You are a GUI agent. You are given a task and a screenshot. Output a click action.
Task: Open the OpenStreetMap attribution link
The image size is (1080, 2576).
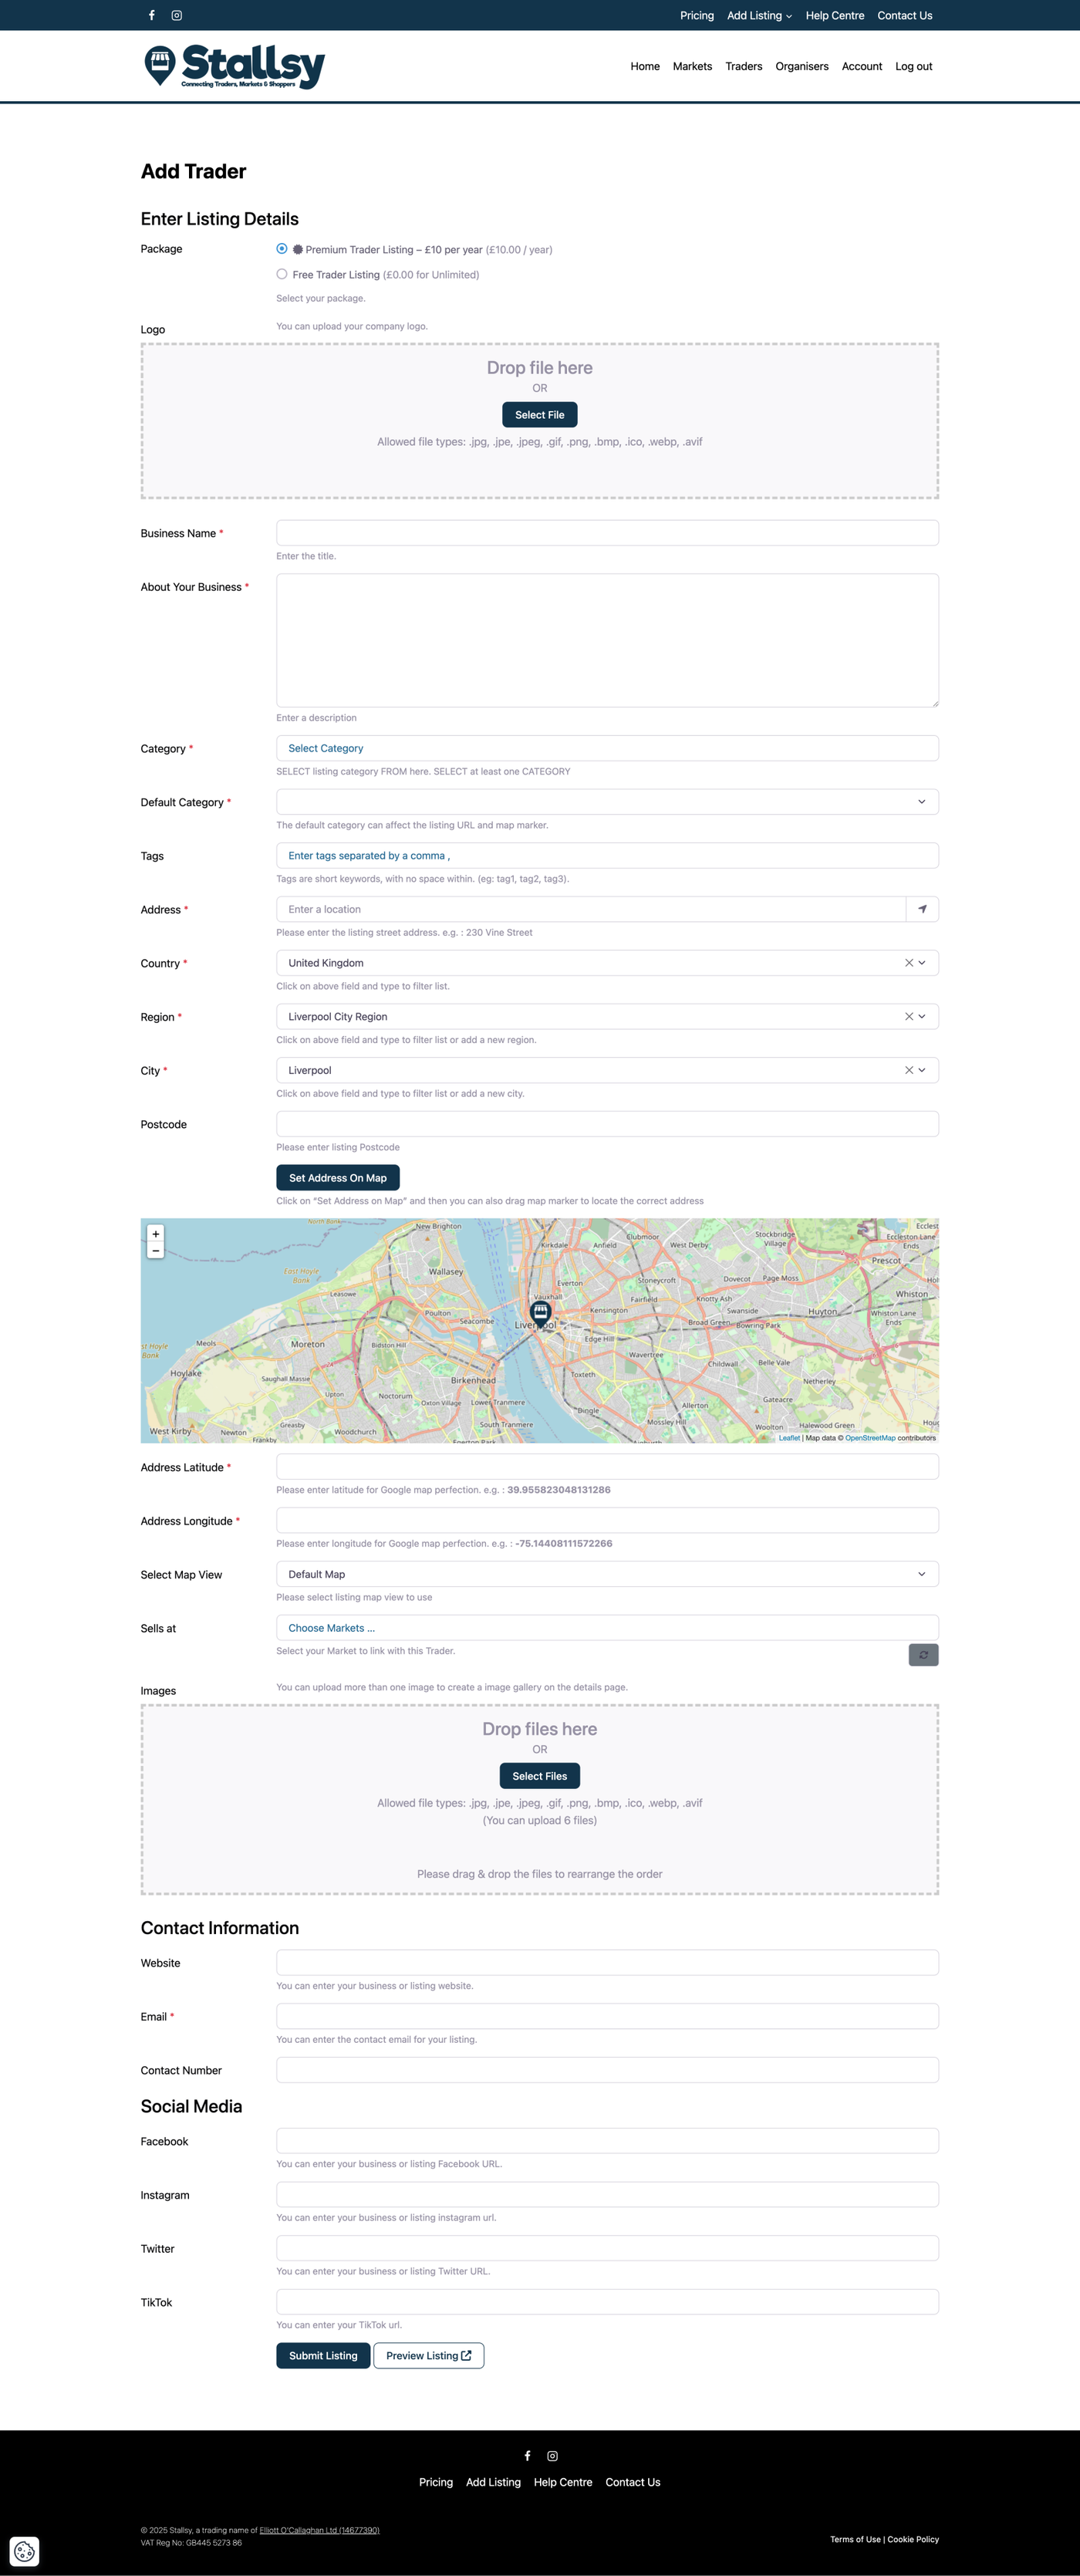(870, 1438)
